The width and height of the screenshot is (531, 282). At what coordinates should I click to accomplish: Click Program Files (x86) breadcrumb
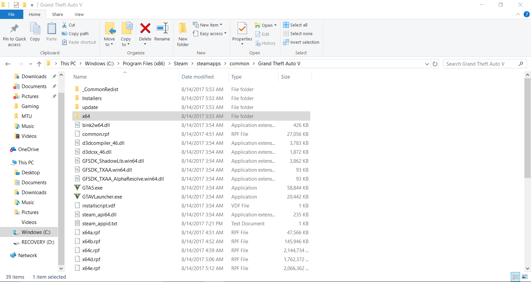pyautogui.click(x=144, y=64)
